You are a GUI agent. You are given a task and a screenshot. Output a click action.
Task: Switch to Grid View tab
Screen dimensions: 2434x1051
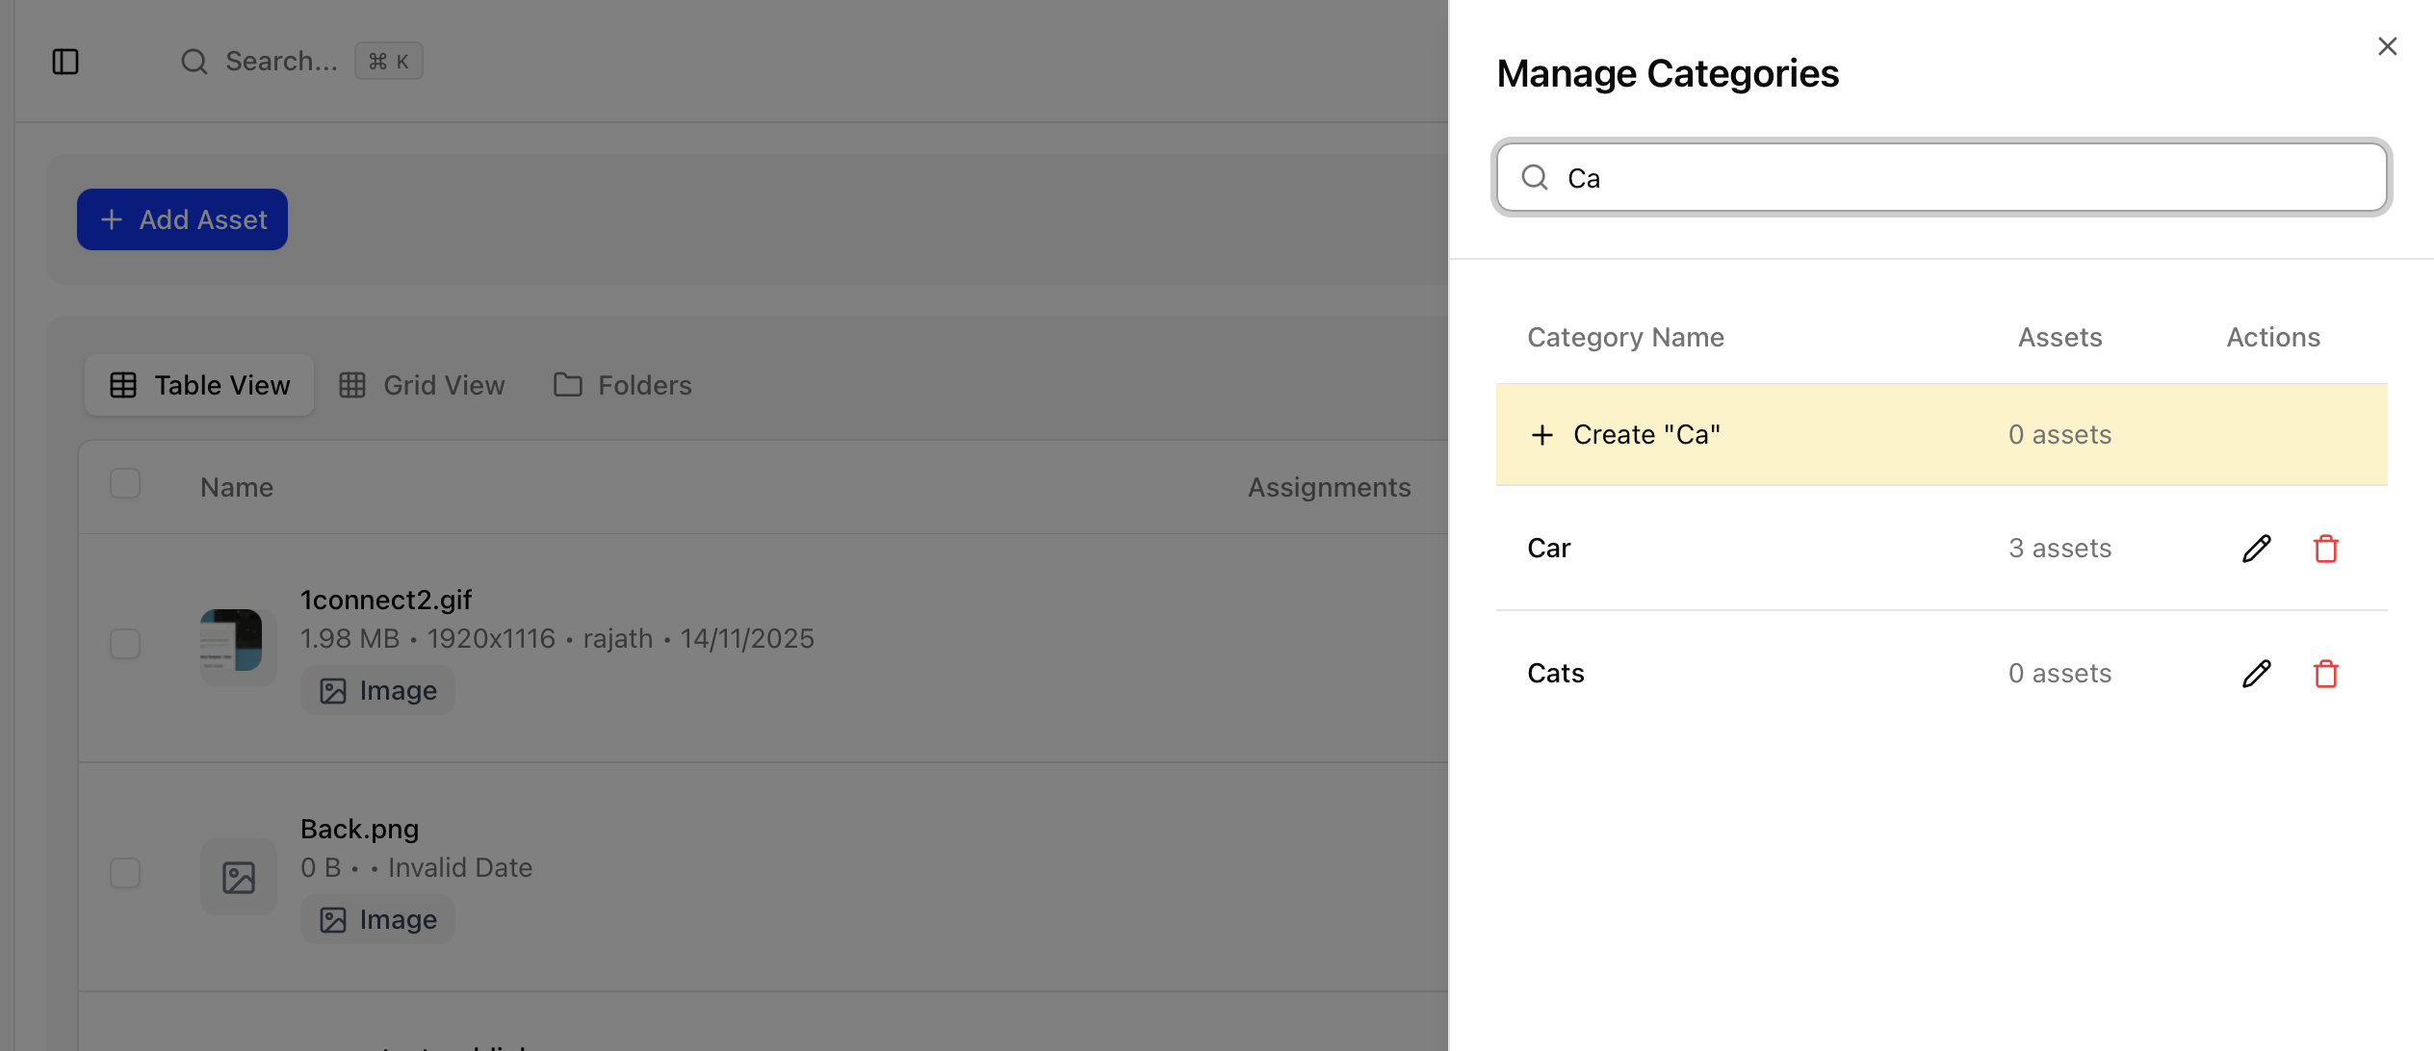[x=422, y=385]
